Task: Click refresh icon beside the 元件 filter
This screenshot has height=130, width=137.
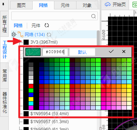Action: (47, 25)
